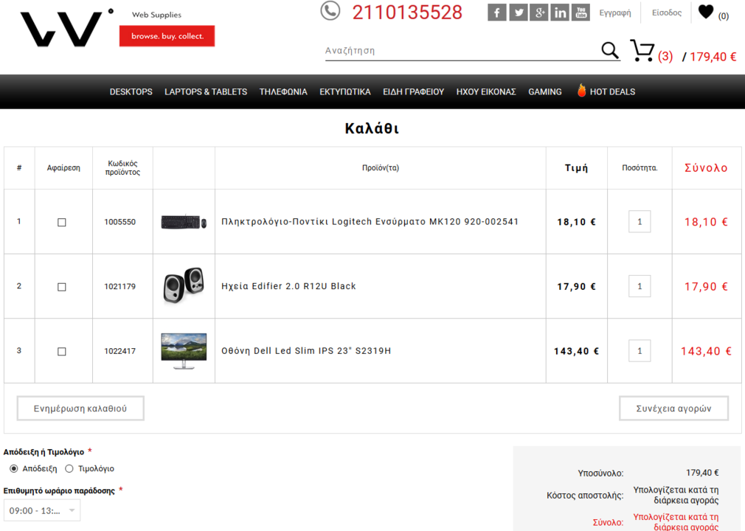
Task: Open the wishlist heart icon
Action: point(706,11)
